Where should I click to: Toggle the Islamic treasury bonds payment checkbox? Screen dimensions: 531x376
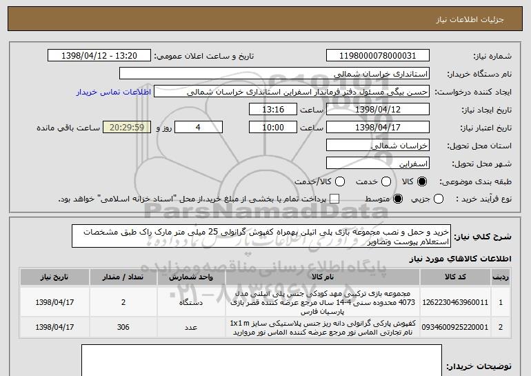tap(334, 199)
